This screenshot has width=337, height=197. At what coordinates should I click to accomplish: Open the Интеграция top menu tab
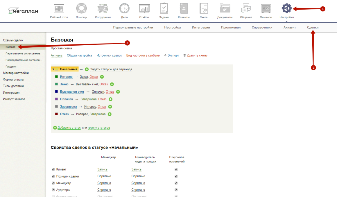click(201, 27)
